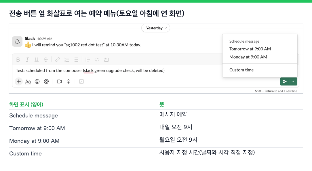The image size is (312, 171).
Task: Toggle italic formatting in composer
Action: (x=27, y=60)
